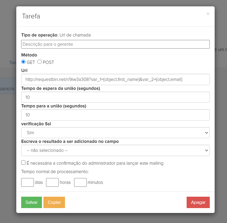Close the Tarefa dialog with the X

(x=208, y=14)
